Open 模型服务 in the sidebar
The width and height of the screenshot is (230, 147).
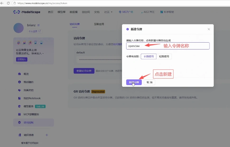[29, 107]
